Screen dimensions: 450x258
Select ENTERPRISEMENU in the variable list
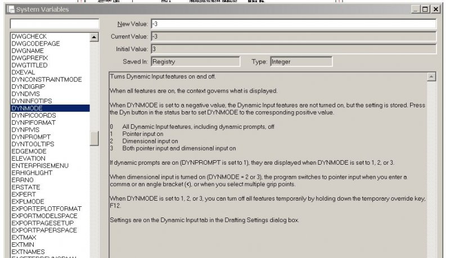40,165
